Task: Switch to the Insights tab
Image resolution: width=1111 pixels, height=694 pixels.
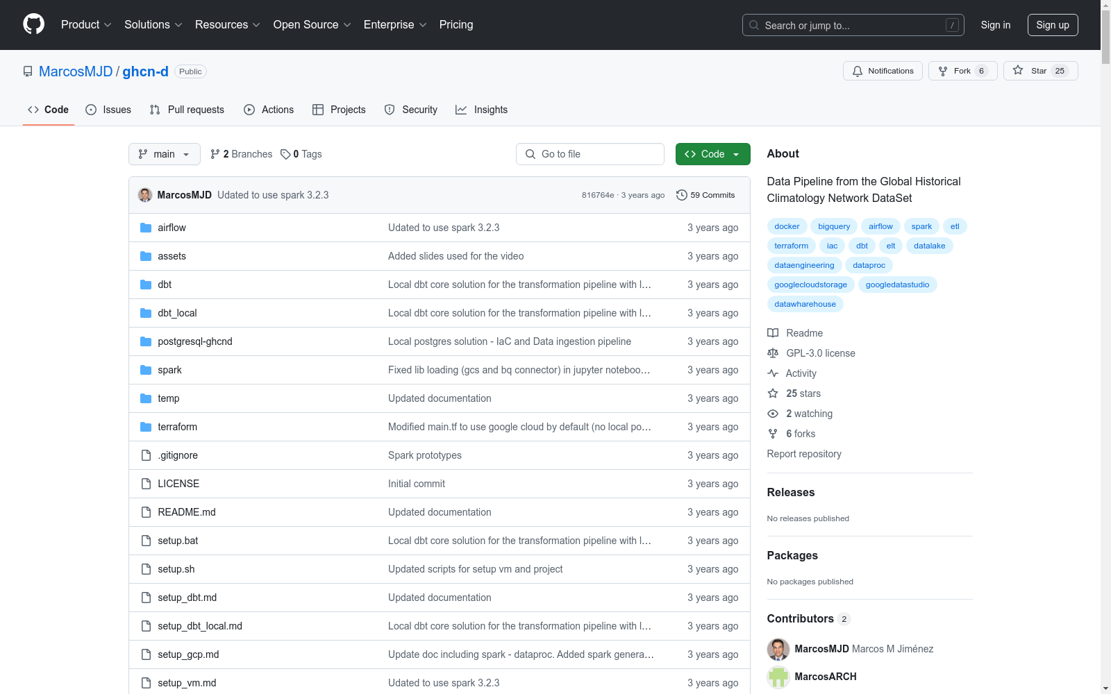Action: pyautogui.click(x=482, y=110)
